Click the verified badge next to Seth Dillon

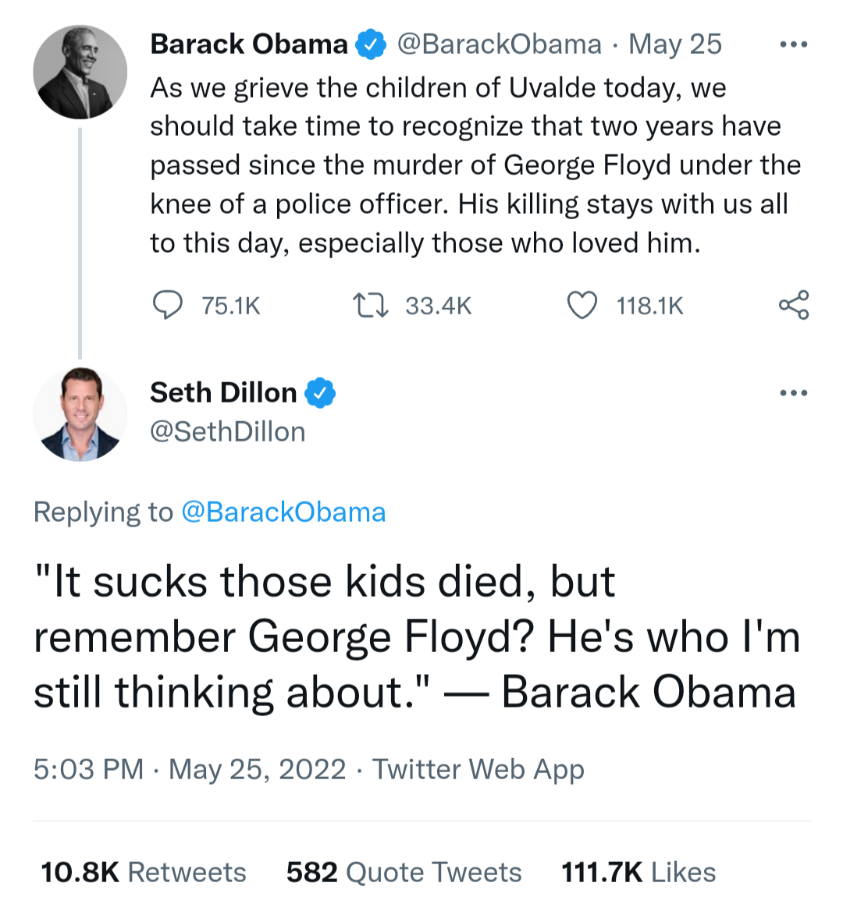[x=320, y=392]
